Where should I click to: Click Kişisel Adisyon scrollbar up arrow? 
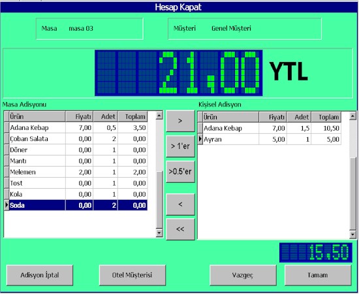[x=353, y=116]
